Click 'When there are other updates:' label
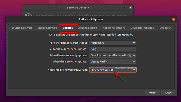Image resolution: width=181 pixels, height=102 pixels. tap(70, 62)
